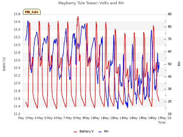Click the May 7 x-axis tick label
Screen dimensions: 183x137
tap(61, 118)
